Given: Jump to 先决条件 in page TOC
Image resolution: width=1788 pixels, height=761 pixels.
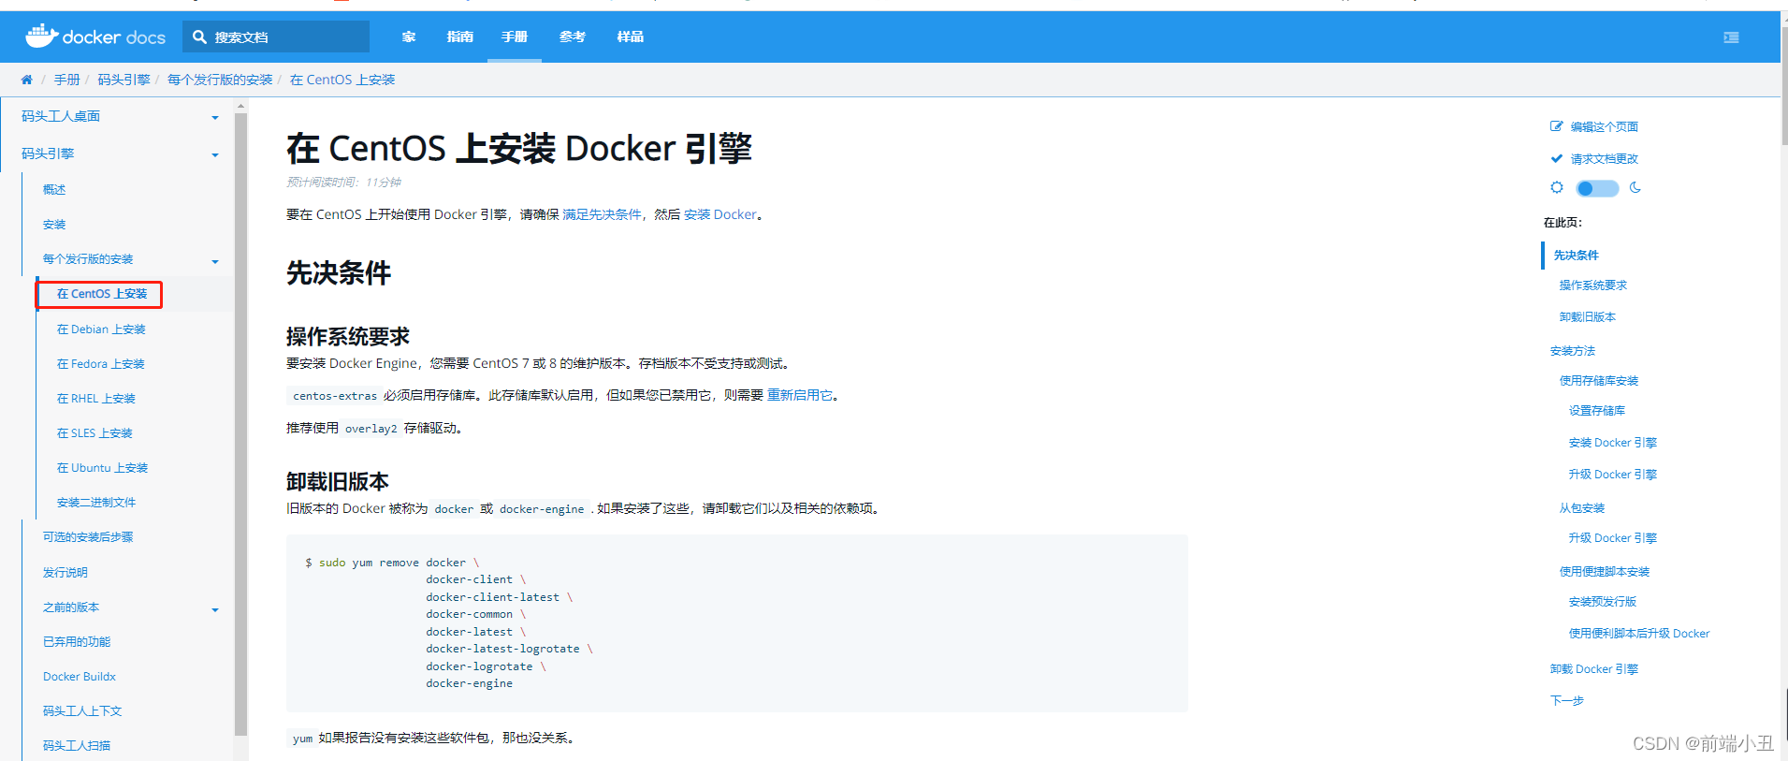Looking at the screenshot, I should coord(1577,255).
